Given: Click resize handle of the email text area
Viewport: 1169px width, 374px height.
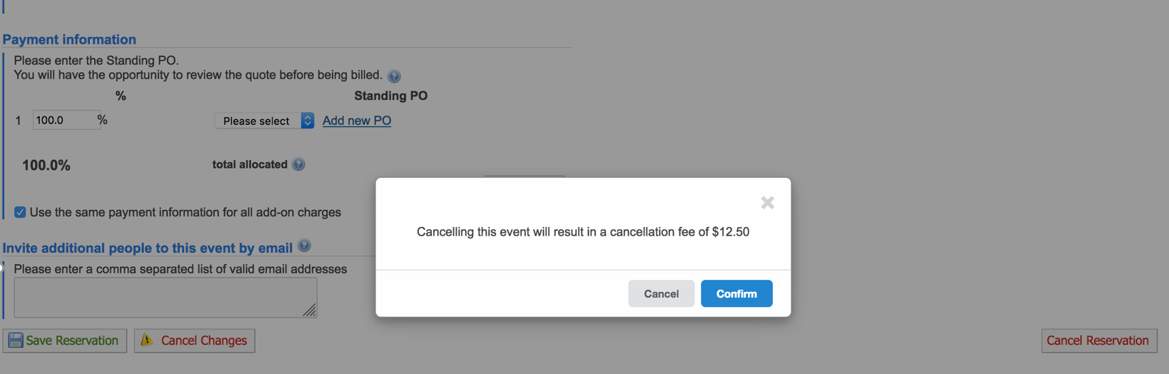Looking at the screenshot, I should [310, 310].
